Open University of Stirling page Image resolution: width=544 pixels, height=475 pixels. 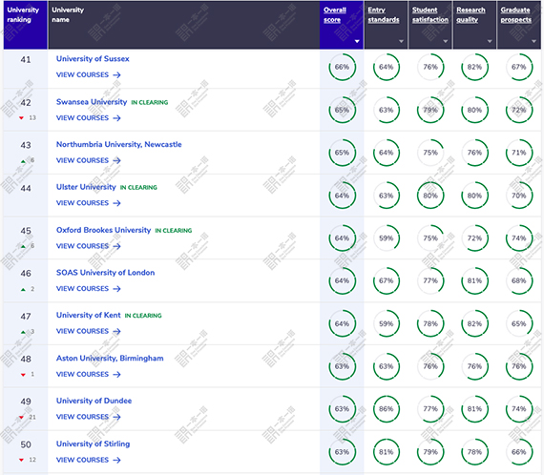[93, 444]
